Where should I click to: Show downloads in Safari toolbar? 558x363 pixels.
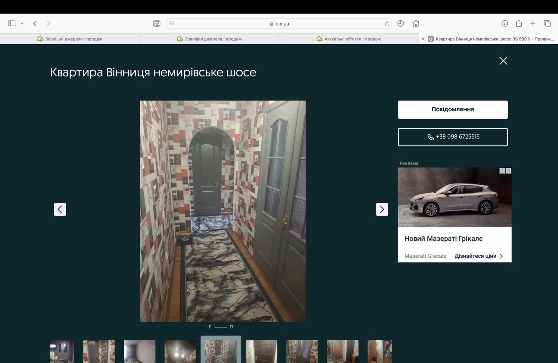[504, 23]
